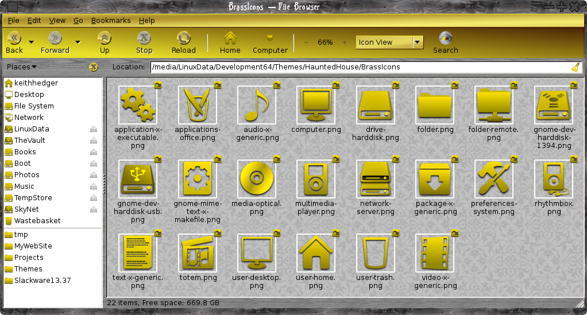
Task: Close the Places side pane
Action: pos(94,67)
